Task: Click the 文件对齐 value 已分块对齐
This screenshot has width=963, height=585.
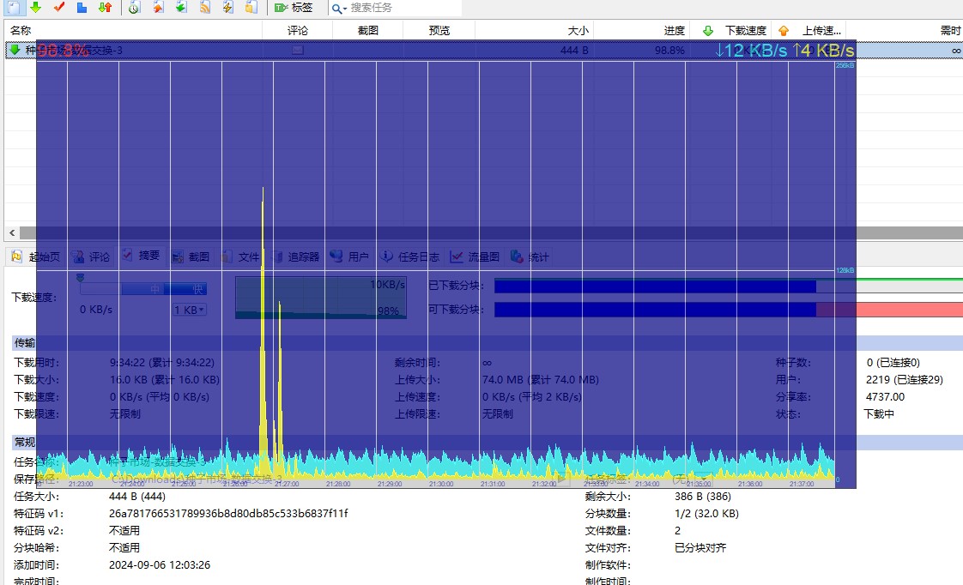Action: point(700,547)
